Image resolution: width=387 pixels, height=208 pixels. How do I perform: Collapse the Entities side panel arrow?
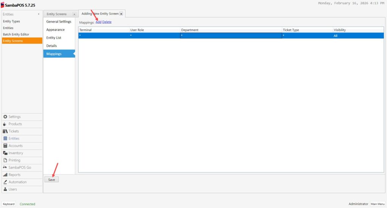(x=39, y=14)
